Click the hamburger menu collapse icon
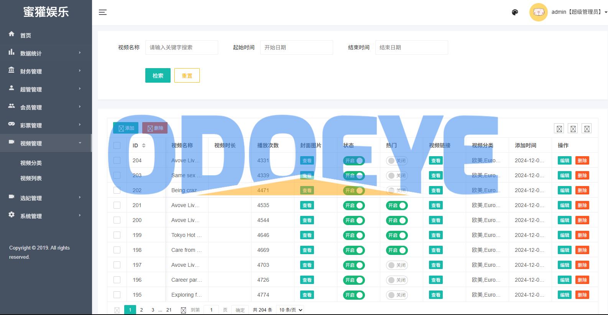Screen dimensions: 608x315 [102, 12]
